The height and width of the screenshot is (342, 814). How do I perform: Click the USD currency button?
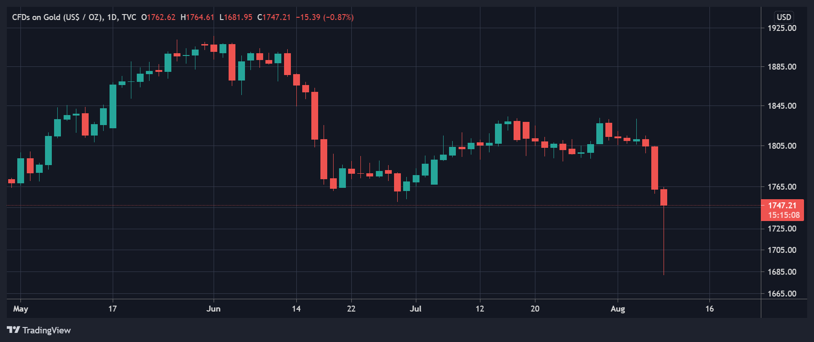(x=784, y=17)
